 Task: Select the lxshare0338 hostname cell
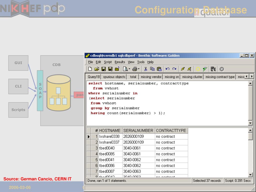[110, 136]
